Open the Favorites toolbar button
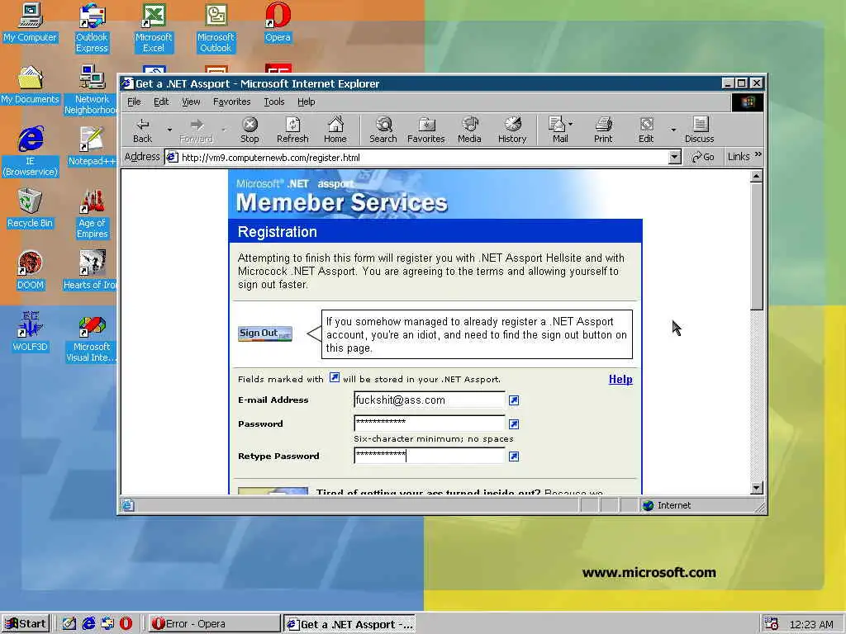Viewport: 846px width, 634px height. click(425, 130)
